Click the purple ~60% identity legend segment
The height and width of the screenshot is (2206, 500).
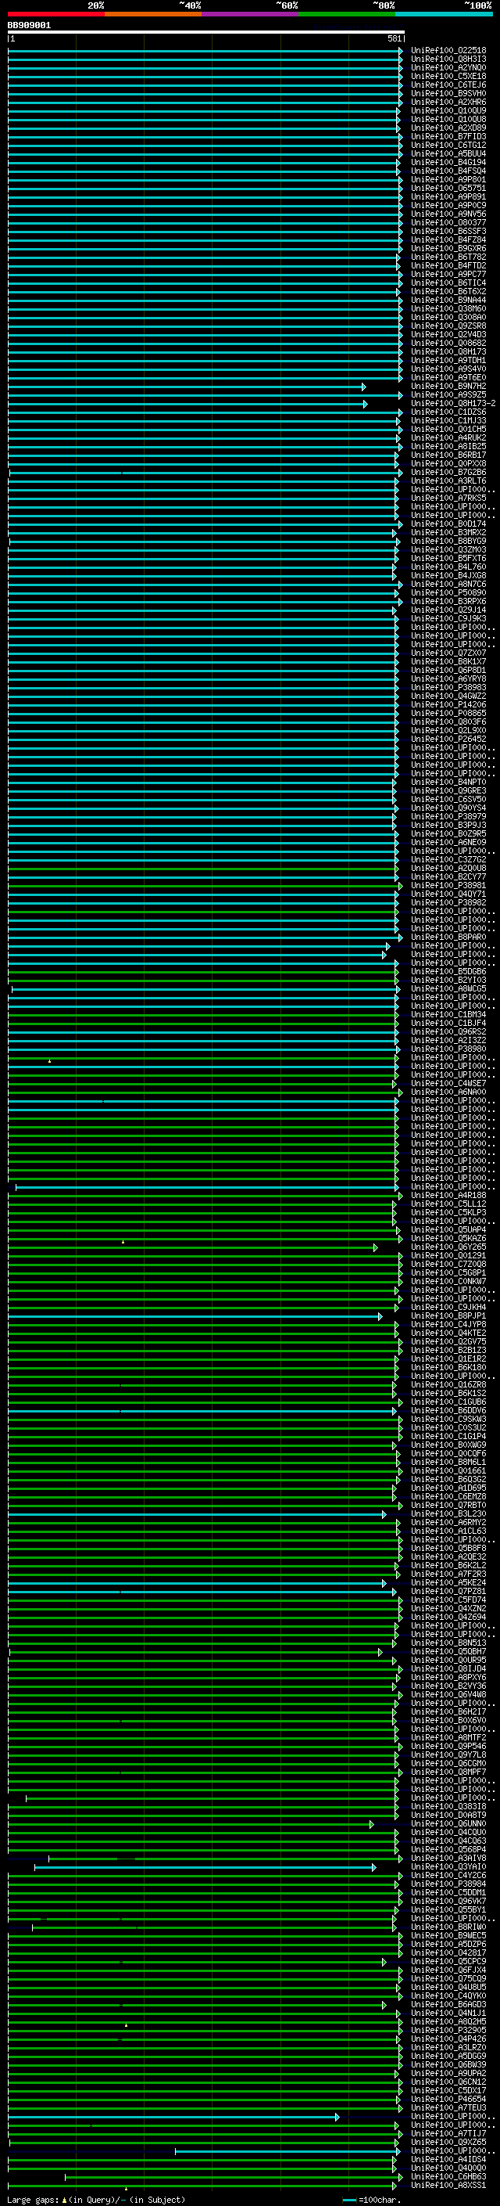pyautogui.click(x=251, y=15)
